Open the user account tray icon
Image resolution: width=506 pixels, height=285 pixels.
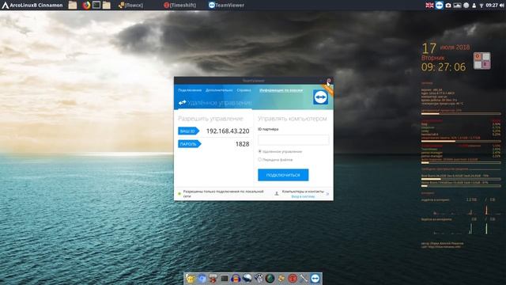click(x=474, y=6)
